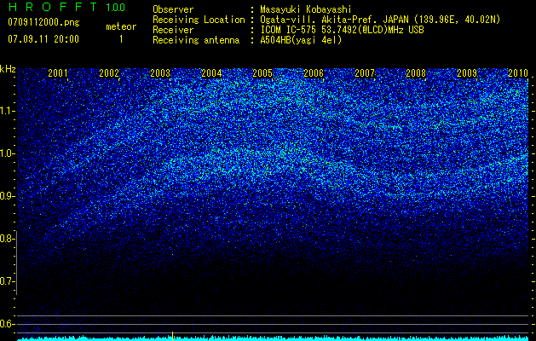Click the HROFFT 1.0.0 title text
Image resolution: width=536 pixels, height=341 pixels.
[66, 7]
